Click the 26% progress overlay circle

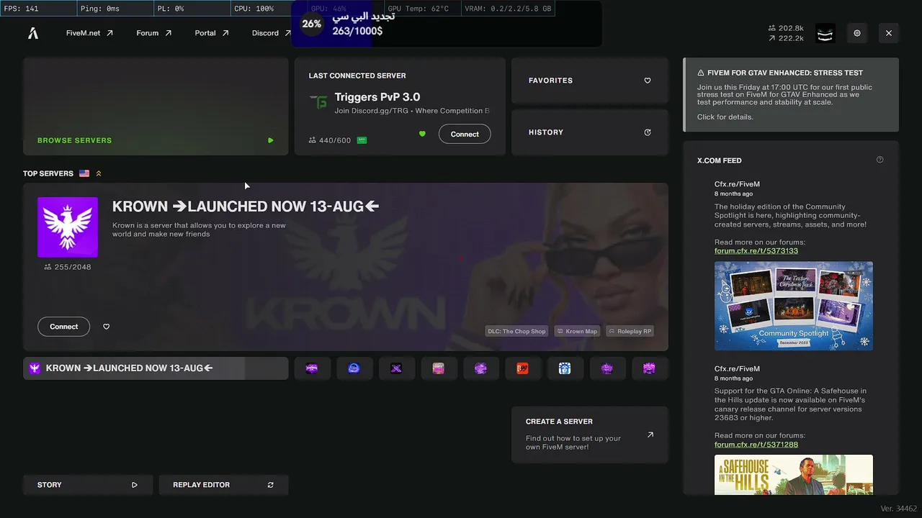pyautogui.click(x=312, y=24)
